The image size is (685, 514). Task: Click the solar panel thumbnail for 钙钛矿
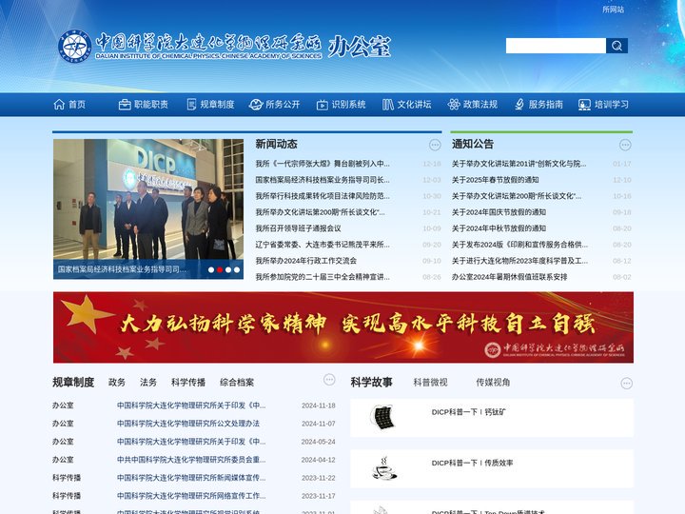click(x=382, y=418)
